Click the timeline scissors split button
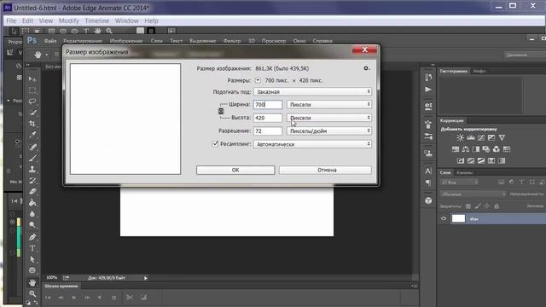Screen dimensions: 546x307 (130, 298)
